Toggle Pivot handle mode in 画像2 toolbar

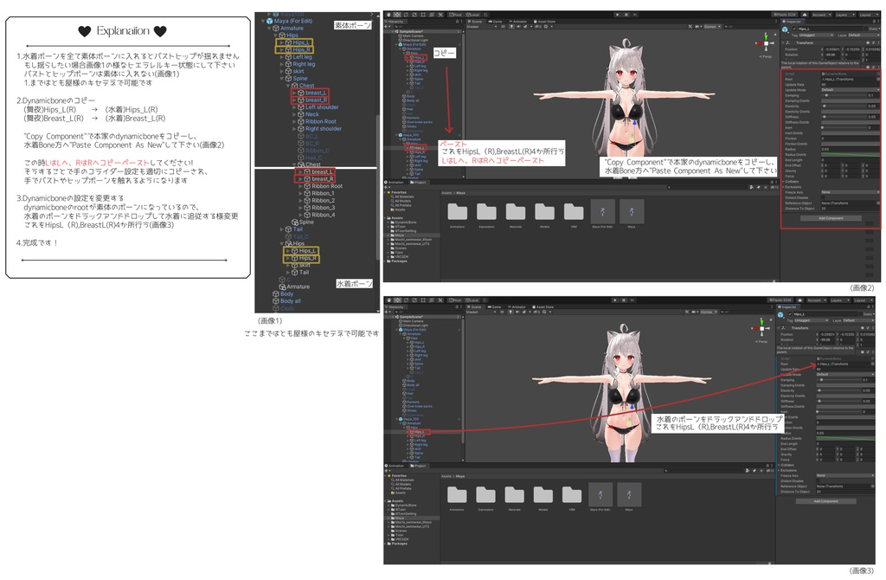tap(455, 15)
